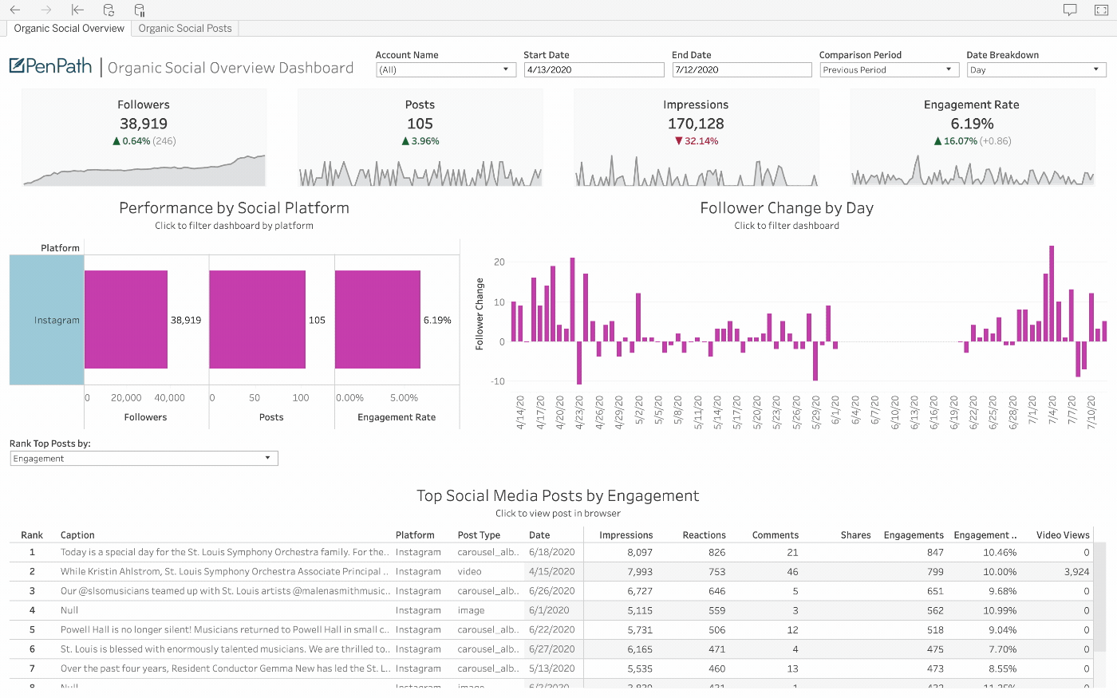Click the Followers KPI value 38,919
1117x698 pixels.
(x=144, y=124)
